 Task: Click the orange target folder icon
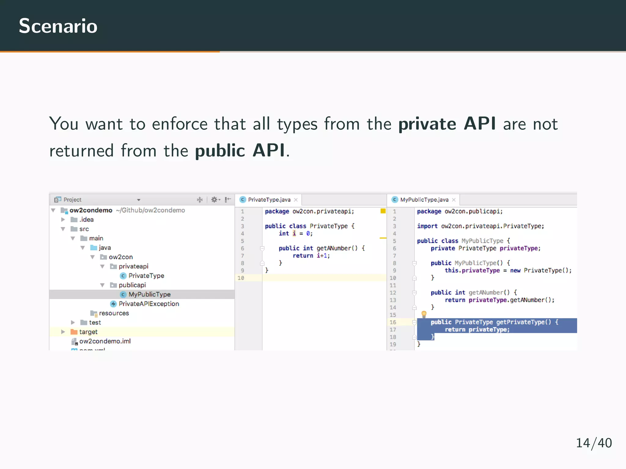pos(74,332)
